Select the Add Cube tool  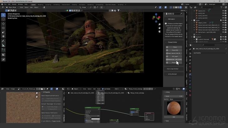pos(3,50)
